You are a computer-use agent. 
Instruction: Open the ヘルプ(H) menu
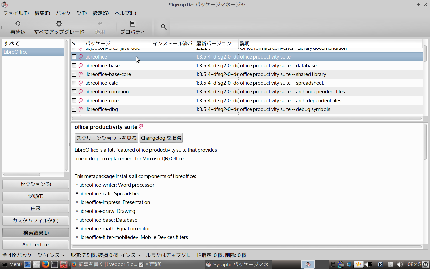(x=125, y=13)
